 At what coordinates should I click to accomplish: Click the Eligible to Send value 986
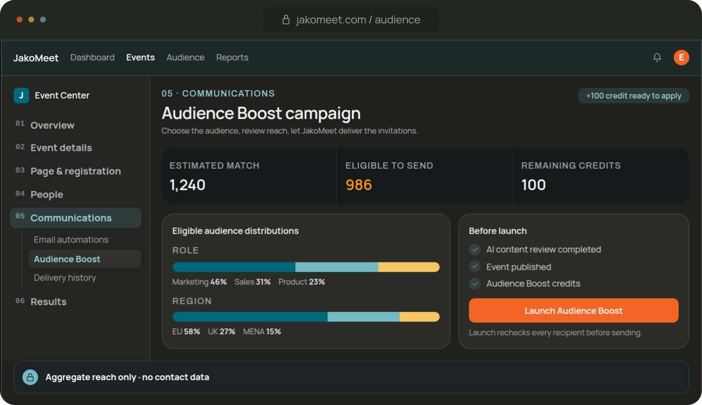(x=359, y=185)
